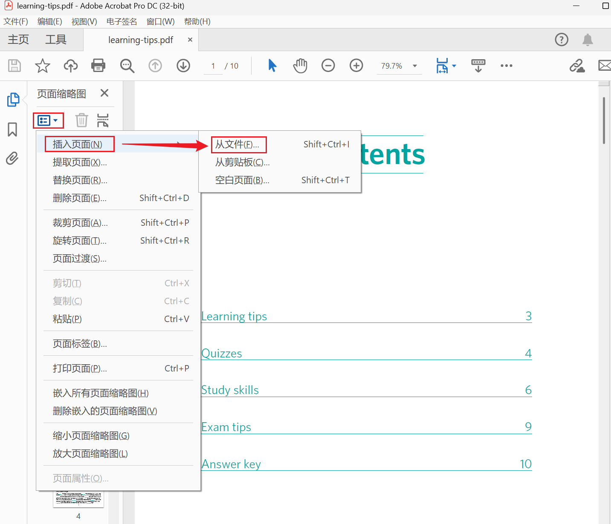View notifications with the bell
Viewport: 611px width, 524px height.
click(x=588, y=40)
